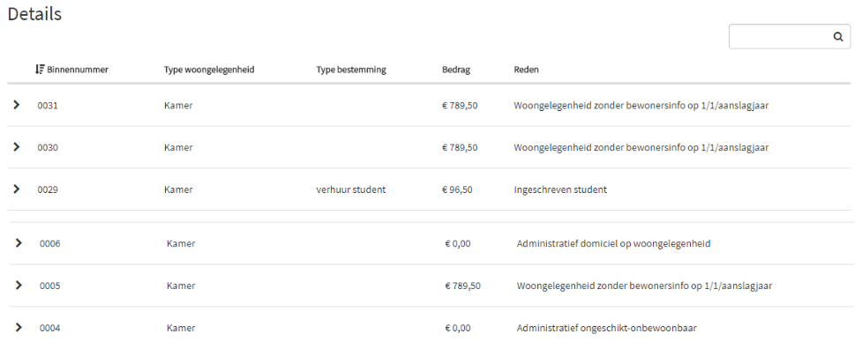Select the 'verhuur student' cell
This screenshot has width=862, height=356.
tap(350, 189)
